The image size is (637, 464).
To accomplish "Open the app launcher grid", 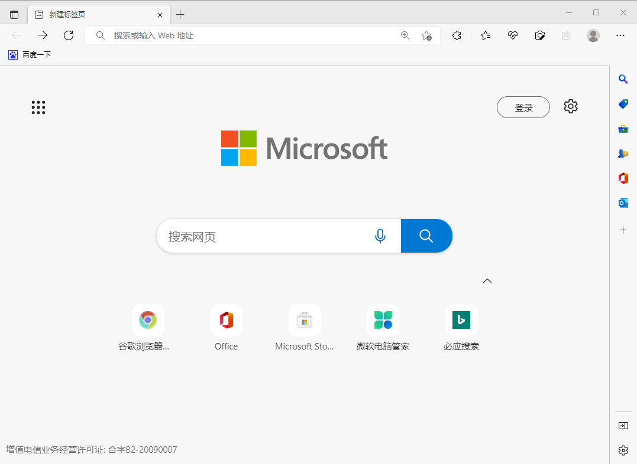I will (x=38, y=107).
